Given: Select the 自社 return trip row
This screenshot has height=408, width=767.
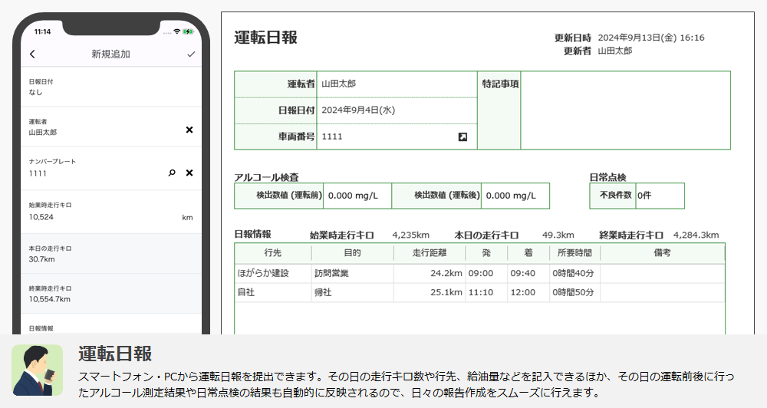Looking at the screenshot, I should coord(479,292).
